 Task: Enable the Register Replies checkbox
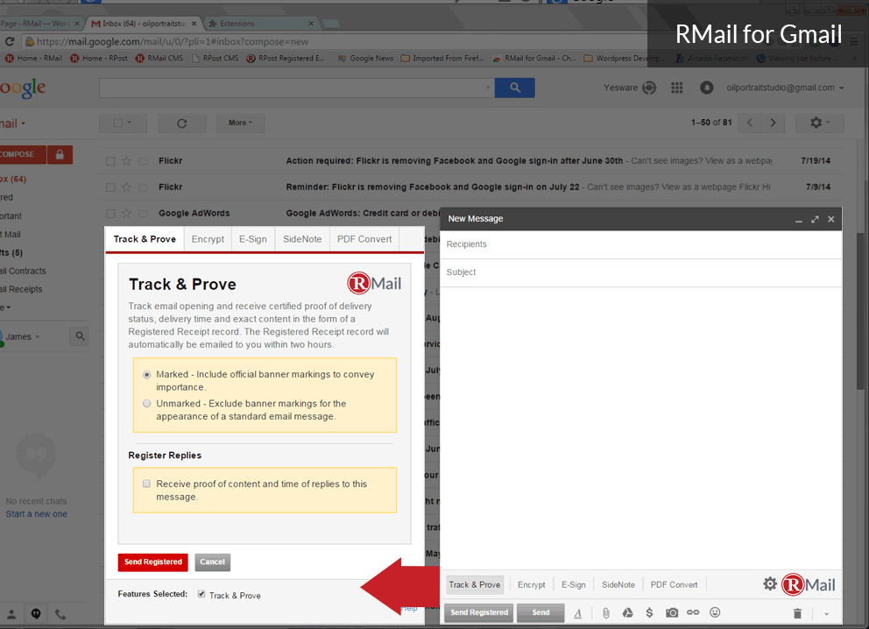pyautogui.click(x=147, y=484)
